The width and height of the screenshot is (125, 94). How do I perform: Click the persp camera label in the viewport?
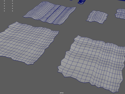[62, 93]
